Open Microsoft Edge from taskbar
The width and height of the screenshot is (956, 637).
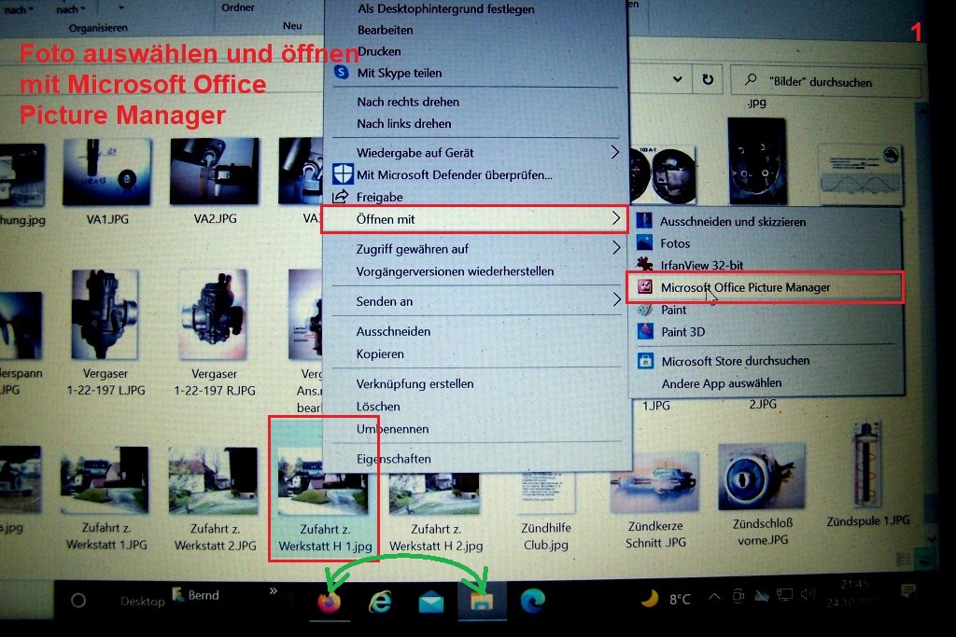(x=532, y=601)
